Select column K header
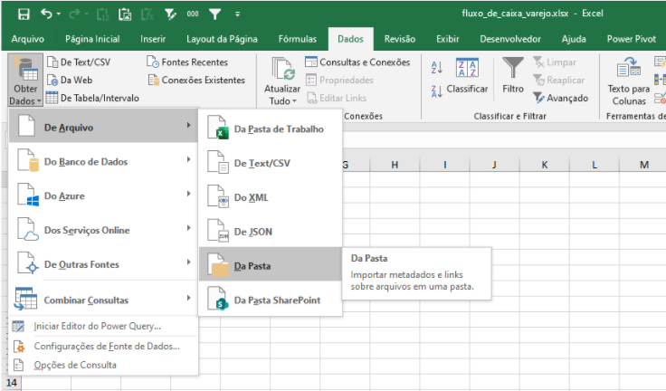666x391 pixels. coord(545,165)
